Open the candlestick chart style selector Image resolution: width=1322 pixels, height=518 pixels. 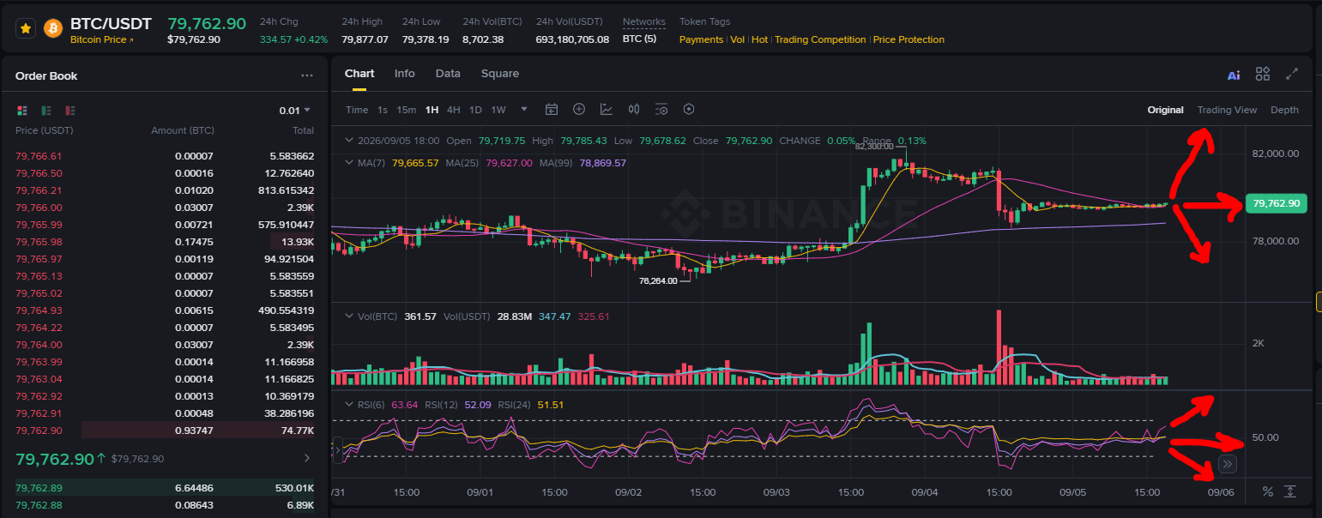pyautogui.click(x=634, y=109)
